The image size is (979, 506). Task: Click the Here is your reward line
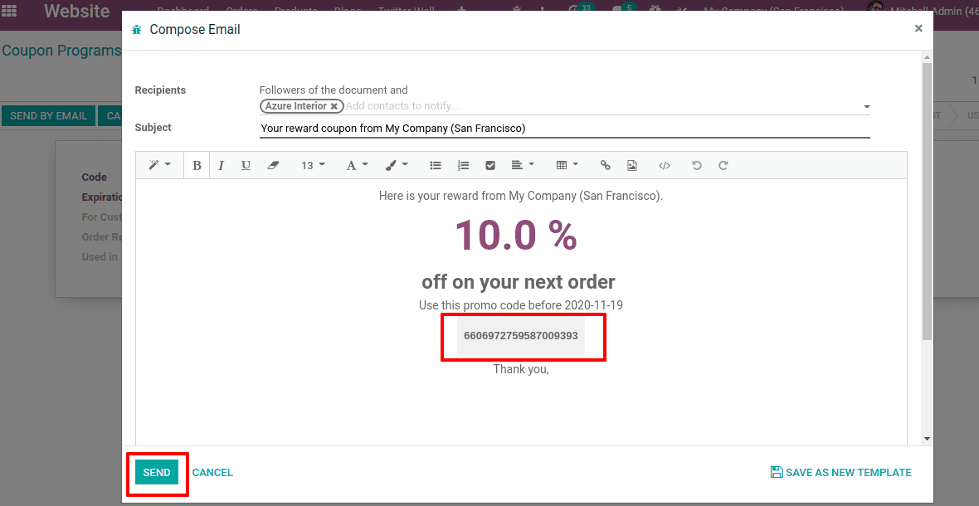[521, 196]
